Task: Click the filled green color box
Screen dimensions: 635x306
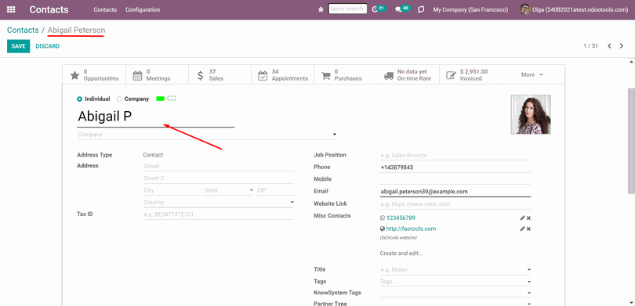Action: (x=161, y=99)
